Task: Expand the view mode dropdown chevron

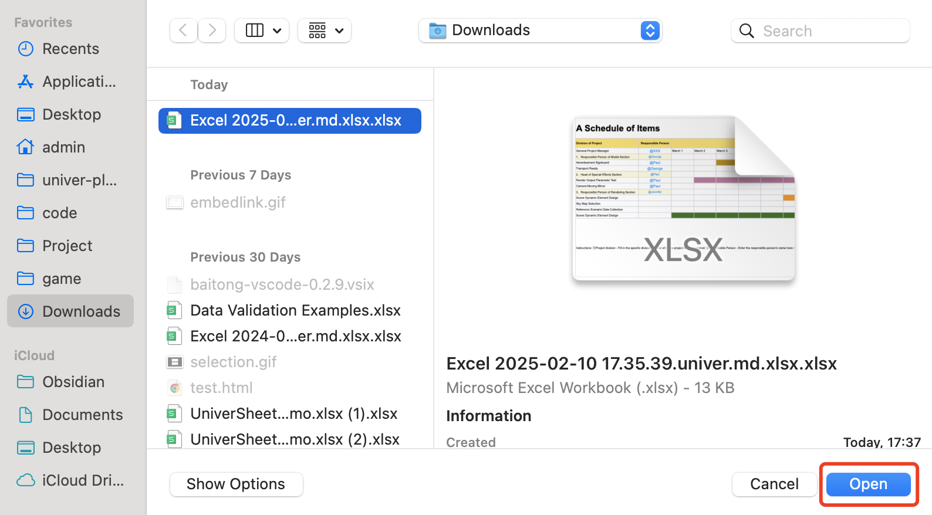Action: (x=277, y=31)
